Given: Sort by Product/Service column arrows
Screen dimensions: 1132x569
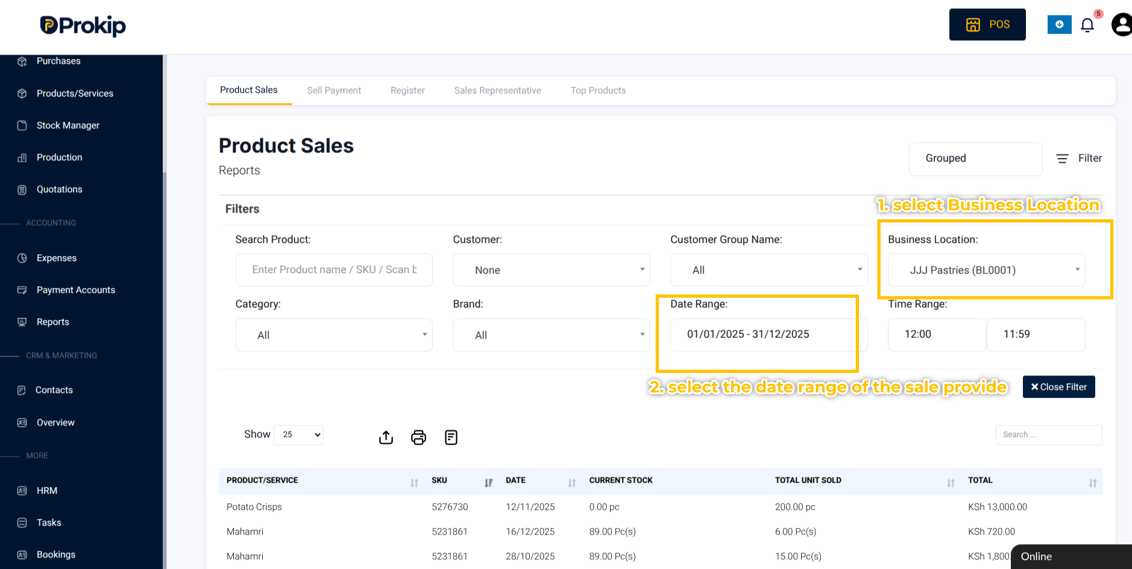Looking at the screenshot, I should point(414,483).
